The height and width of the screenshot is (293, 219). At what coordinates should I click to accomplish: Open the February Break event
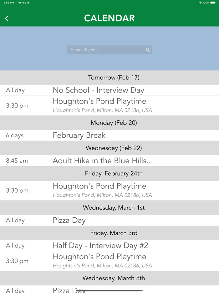coord(79,136)
